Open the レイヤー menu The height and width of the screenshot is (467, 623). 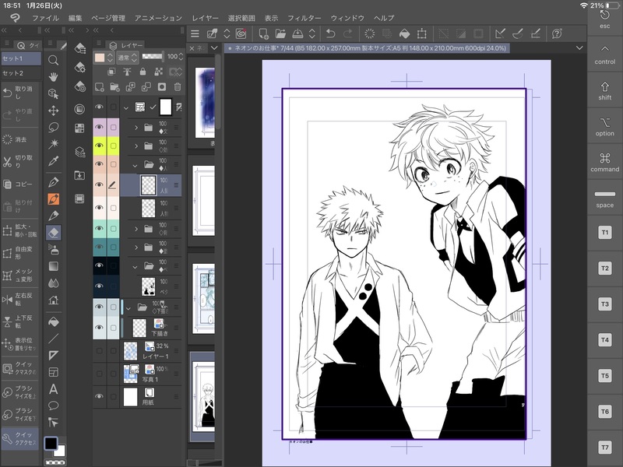pos(205,18)
